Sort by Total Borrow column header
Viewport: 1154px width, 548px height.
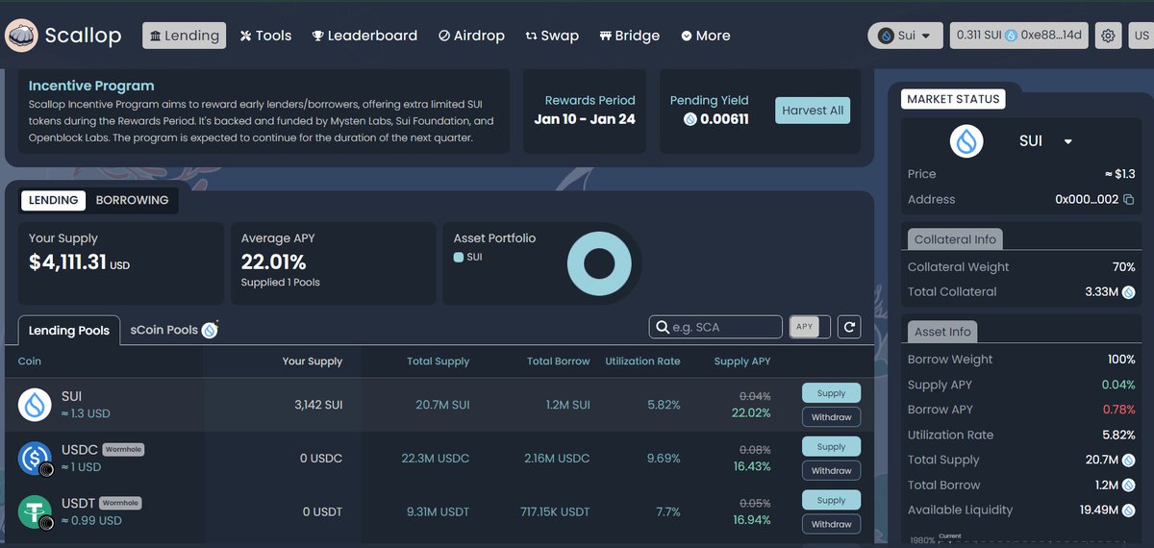[x=559, y=361]
